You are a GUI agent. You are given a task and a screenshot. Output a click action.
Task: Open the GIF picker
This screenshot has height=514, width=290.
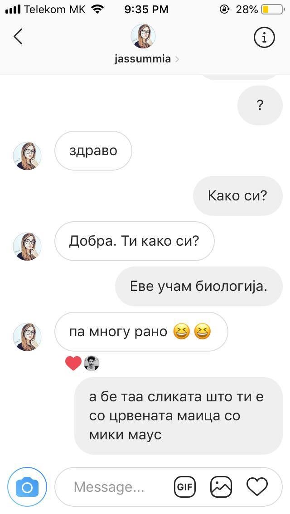click(184, 487)
